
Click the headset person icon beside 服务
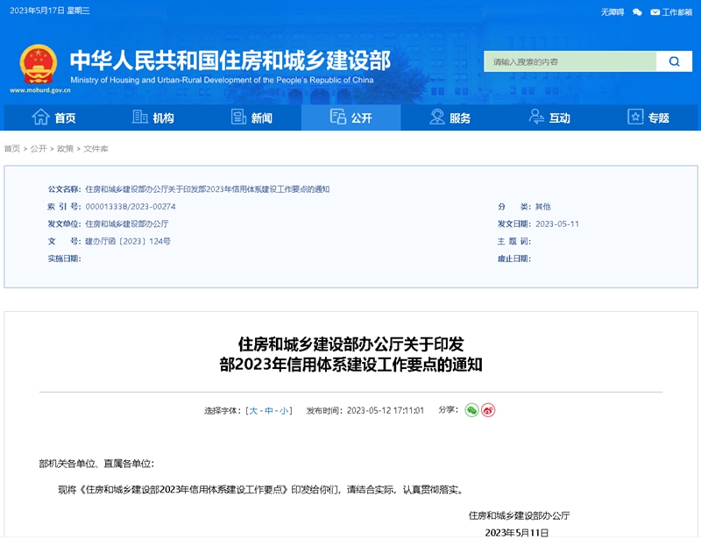click(x=436, y=117)
